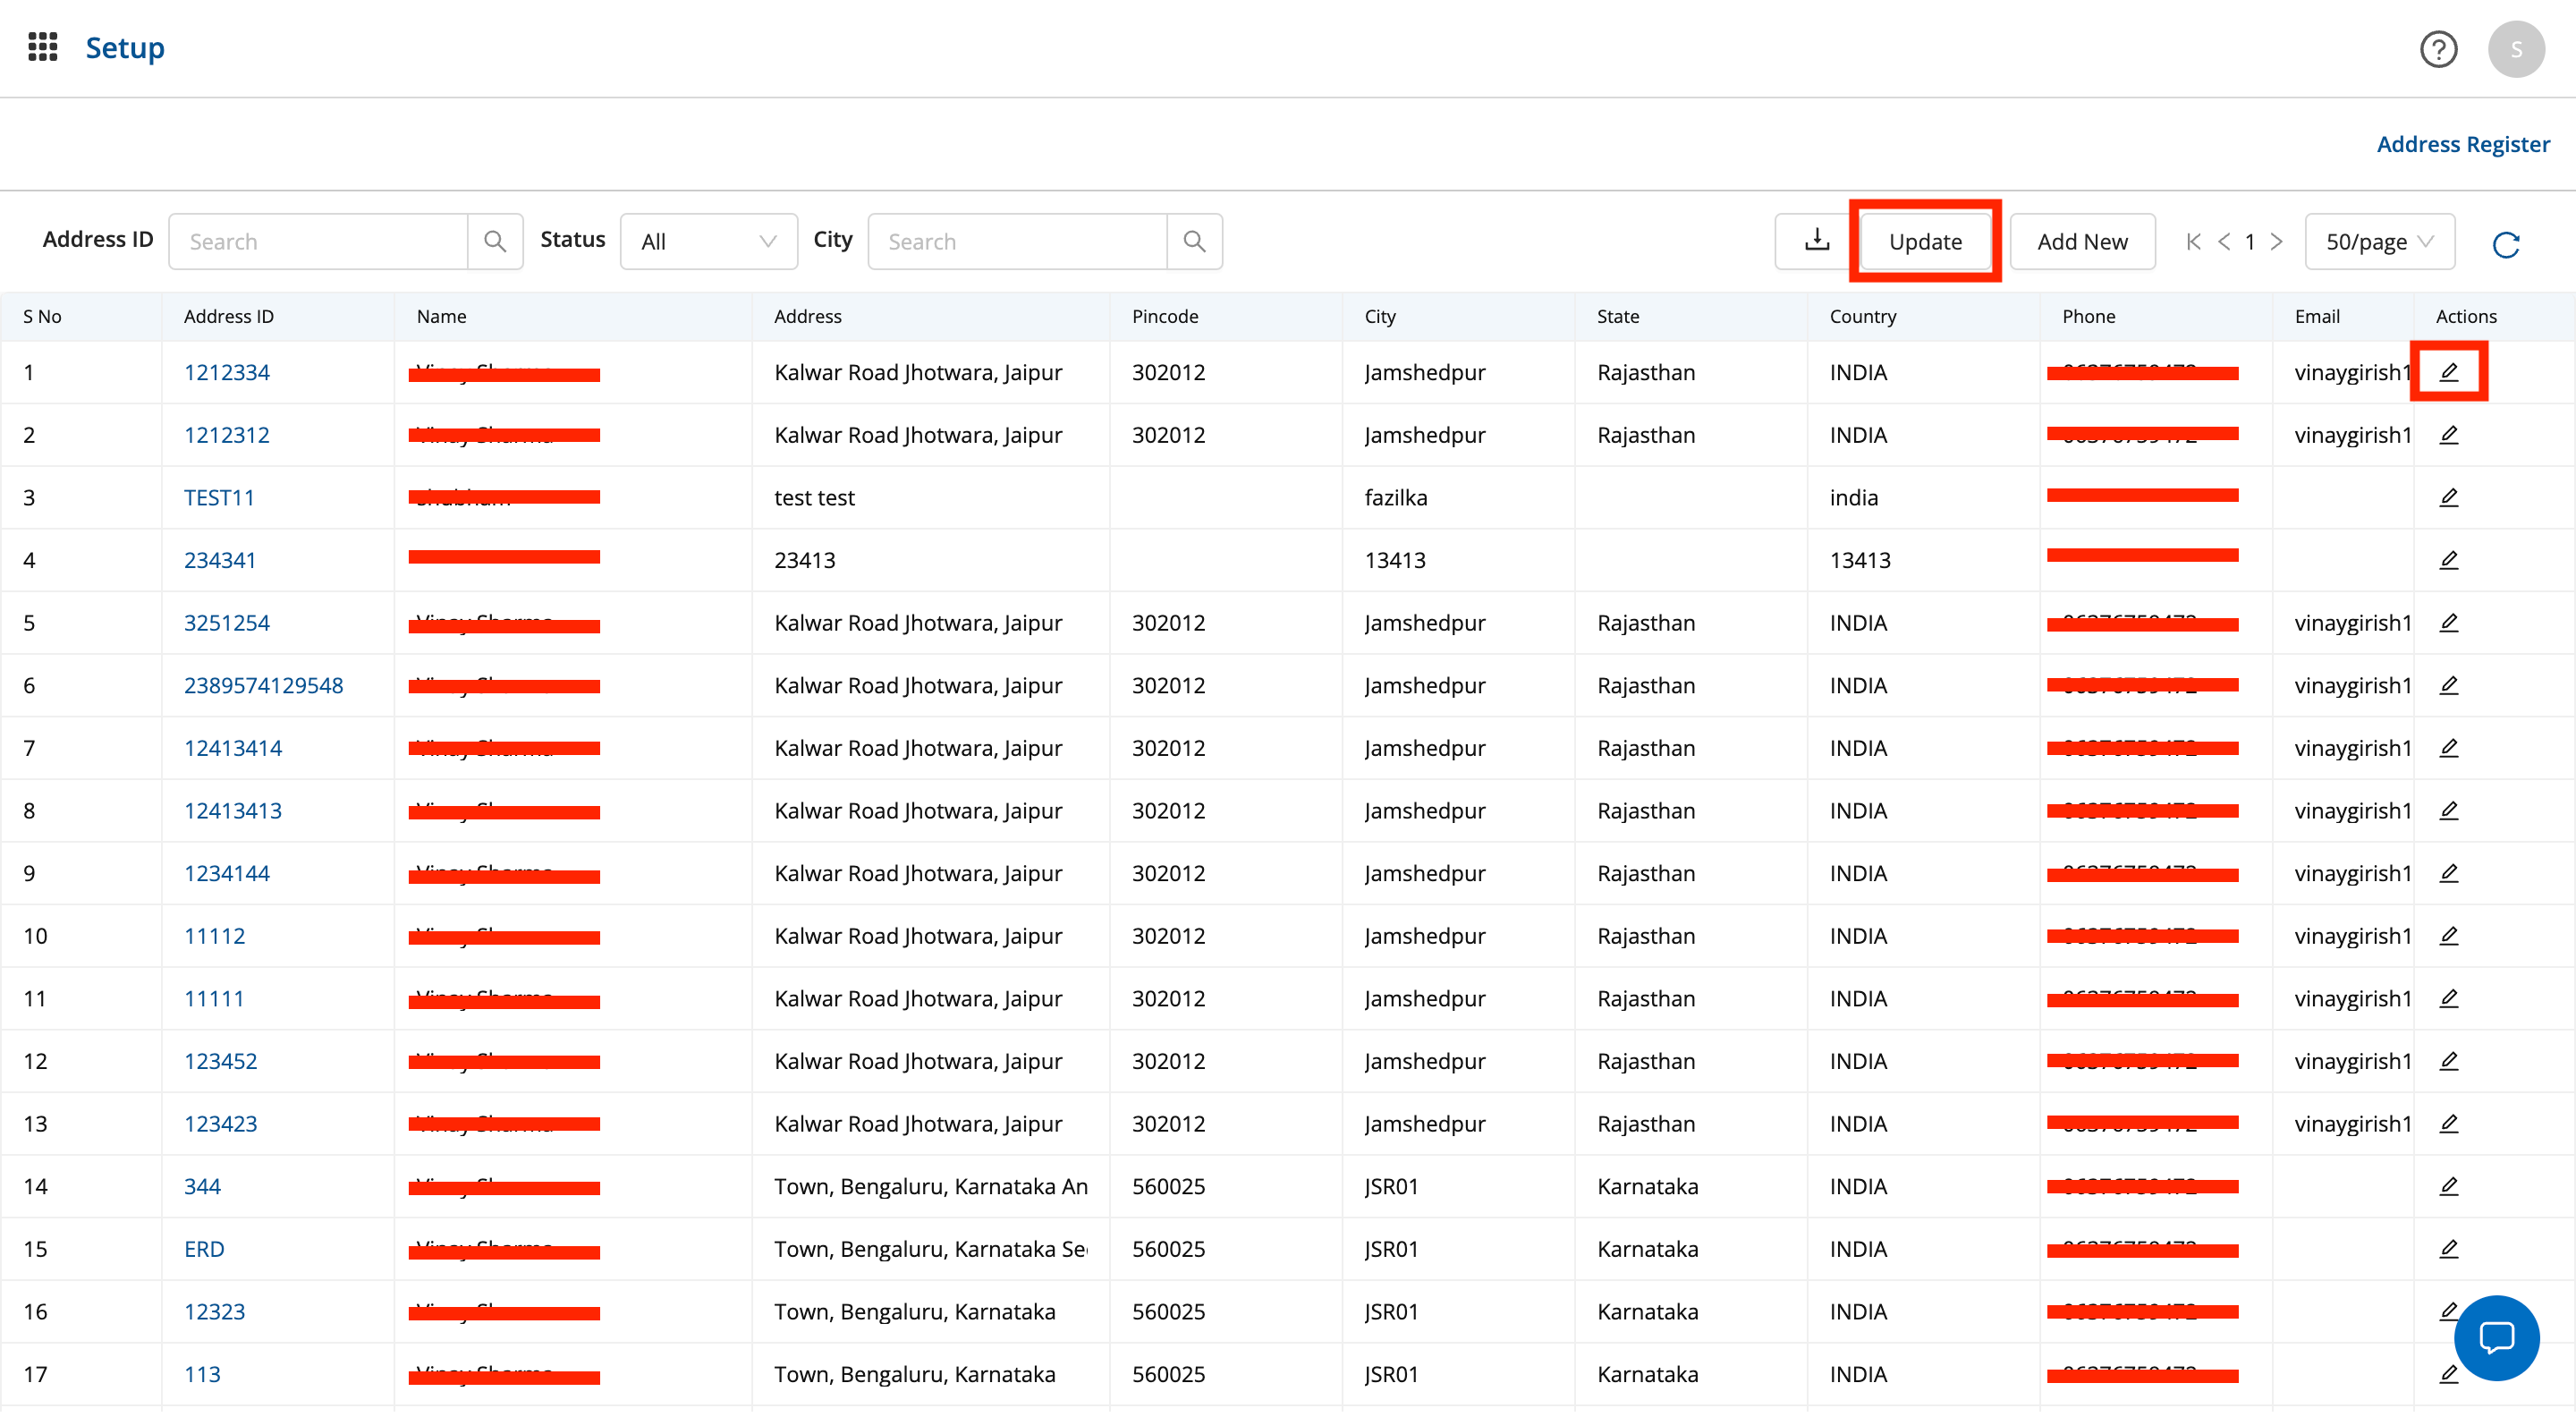Click the Update button
This screenshot has width=2576, height=1417.
(x=1924, y=241)
